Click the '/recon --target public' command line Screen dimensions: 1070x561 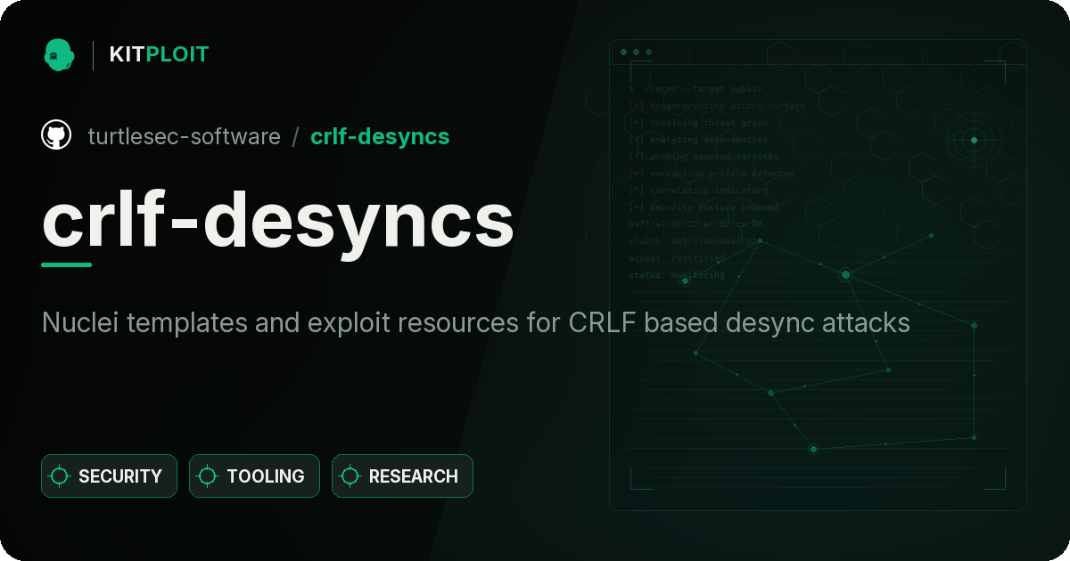(x=695, y=89)
